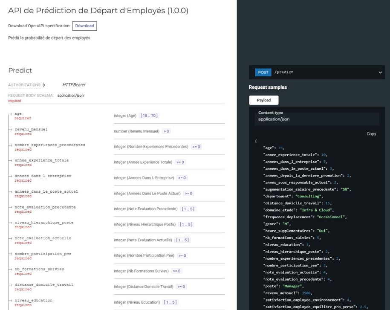Click the >= 0 badge for Annee Experience Totale
390x310 pixels.
(180, 162)
